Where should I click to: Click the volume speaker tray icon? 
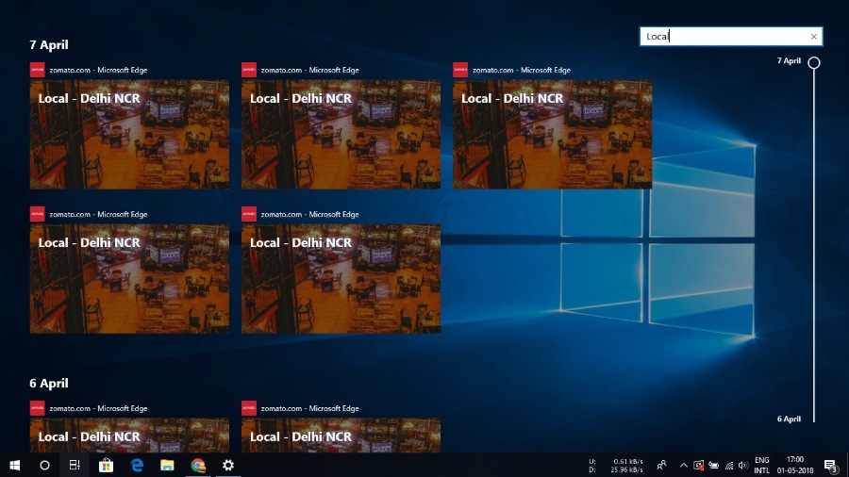point(743,465)
